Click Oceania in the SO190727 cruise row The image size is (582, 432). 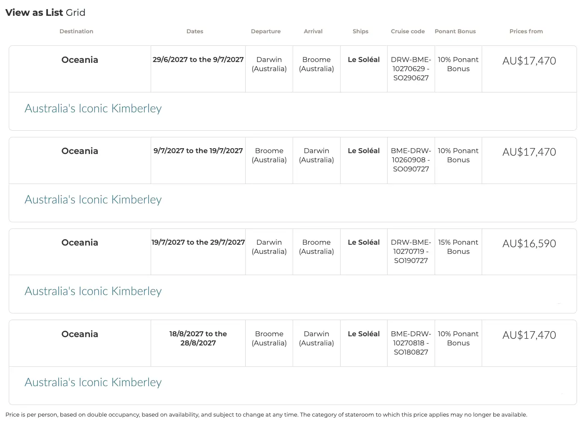(x=80, y=242)
